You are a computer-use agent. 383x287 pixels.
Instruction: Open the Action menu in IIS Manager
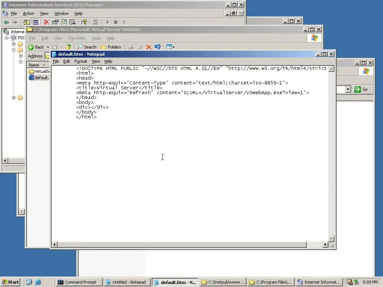[28, 13]
